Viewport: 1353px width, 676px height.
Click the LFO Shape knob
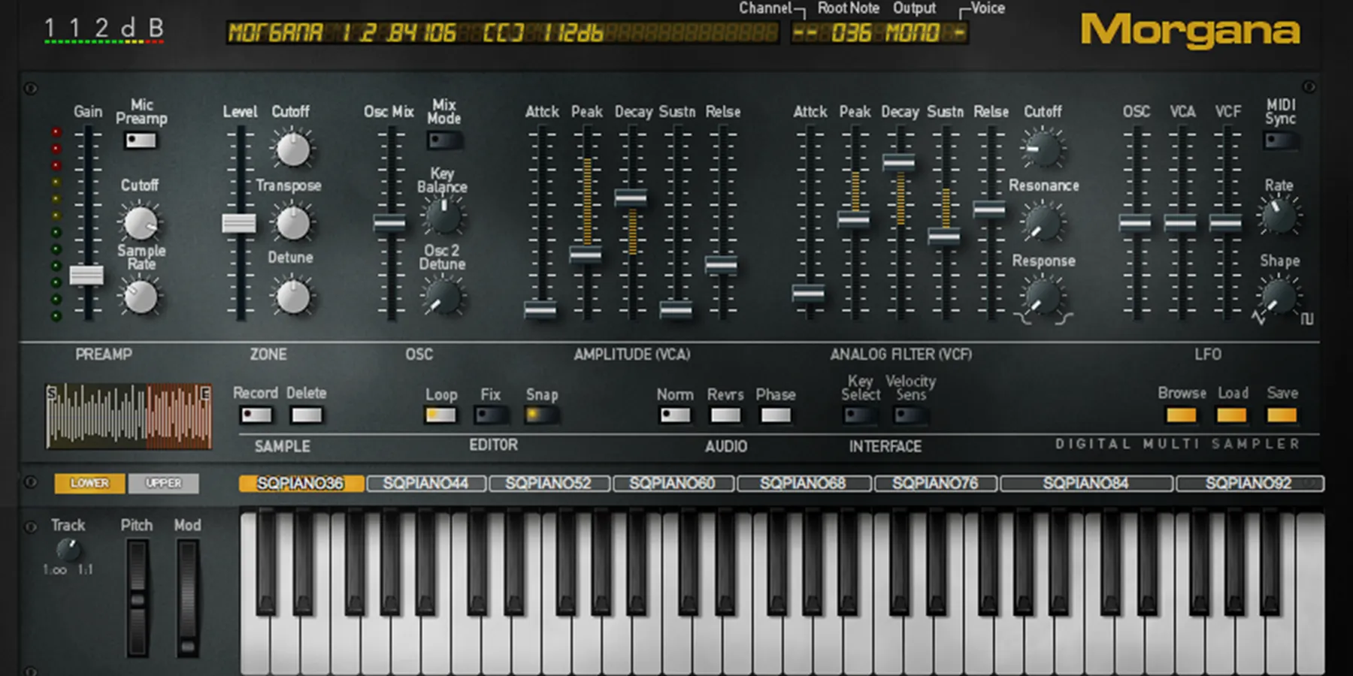coord(1278,297)
